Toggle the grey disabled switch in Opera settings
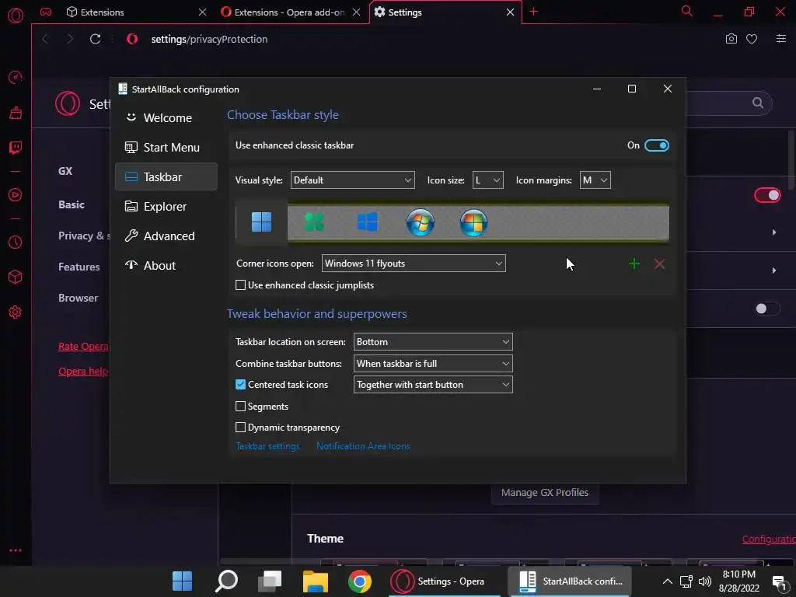 pyautogui.click(x=767, y=309)
